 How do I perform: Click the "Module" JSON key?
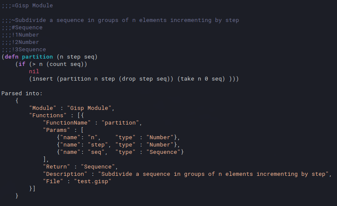coord(43,108)
